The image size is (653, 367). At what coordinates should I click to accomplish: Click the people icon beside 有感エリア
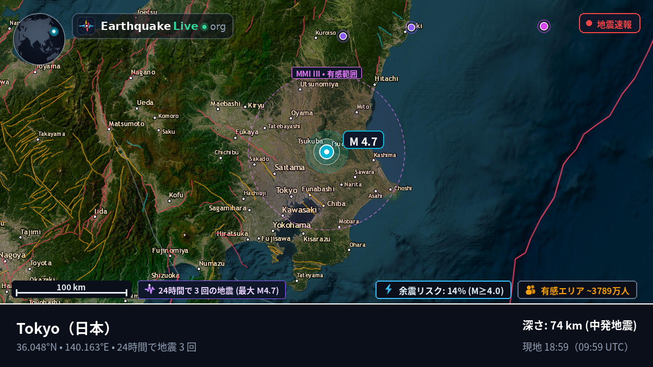[531, 290]
